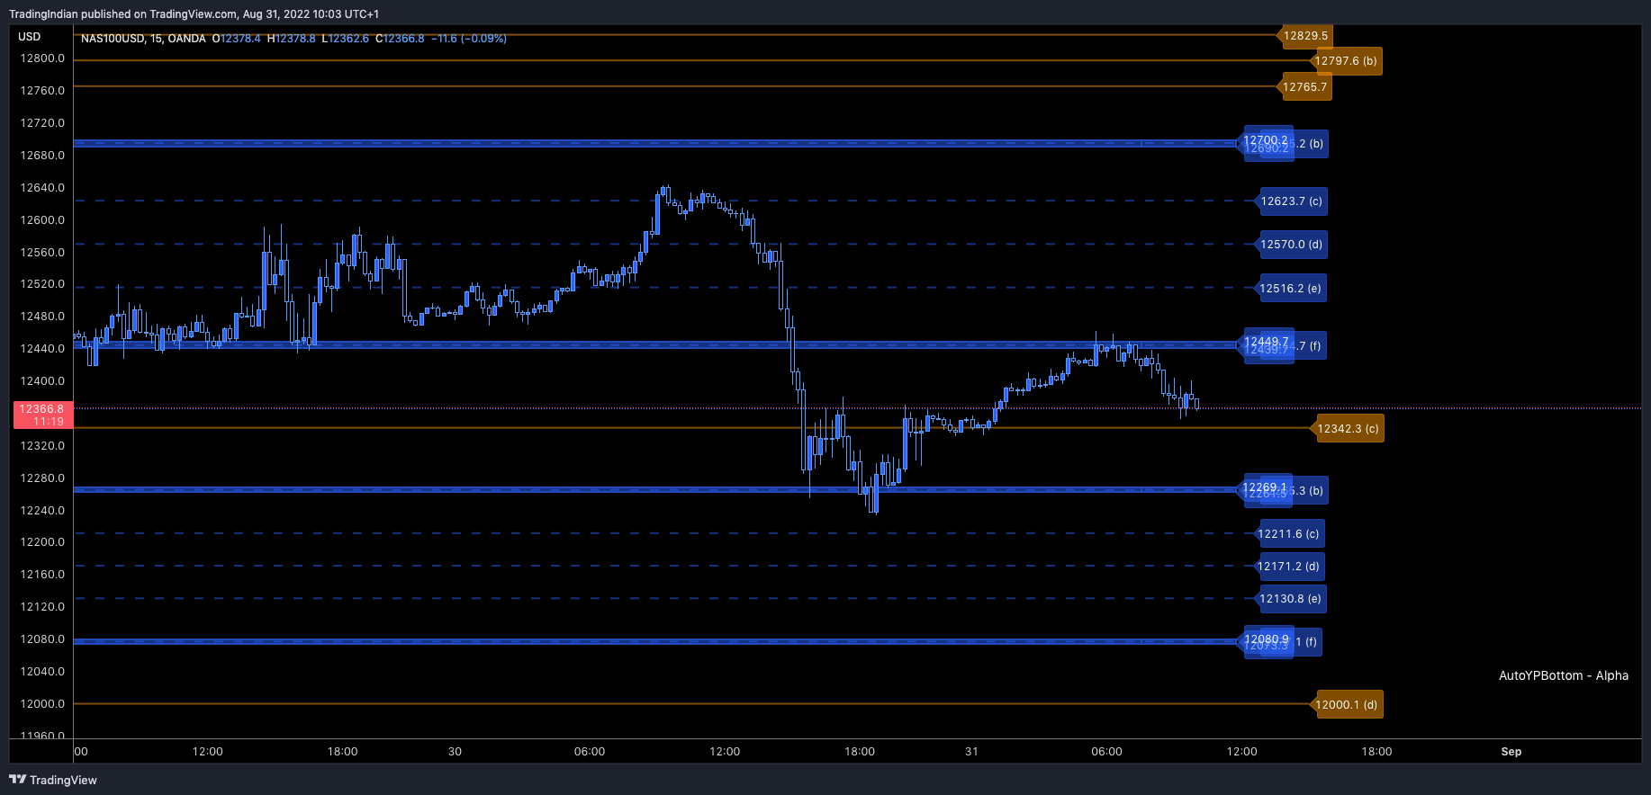The width and height of the screenshot is (1651, 795).
Task: Click the 12516.2 (e) blue level label
Action: 1291,289
